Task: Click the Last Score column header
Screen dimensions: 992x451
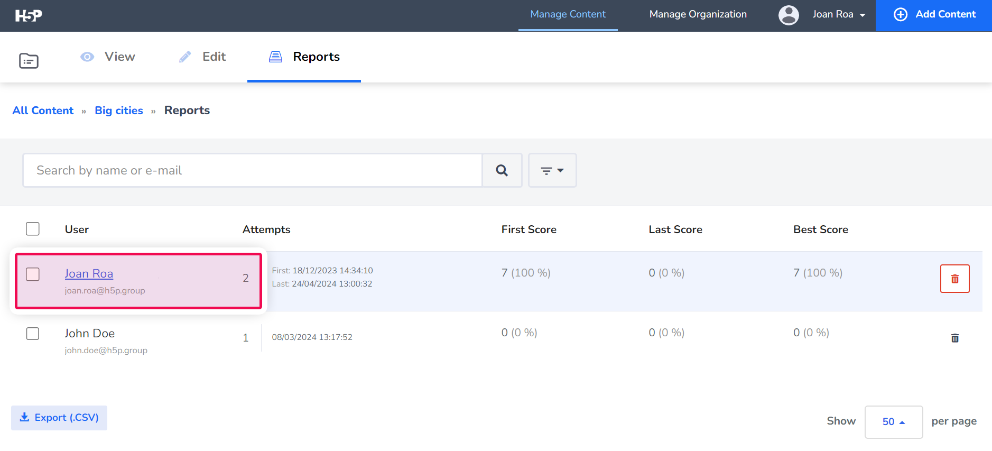Action: click(x=675, y=229)
